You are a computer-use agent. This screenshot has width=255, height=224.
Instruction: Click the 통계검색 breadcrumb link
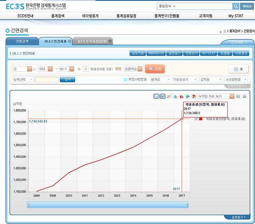235,31
